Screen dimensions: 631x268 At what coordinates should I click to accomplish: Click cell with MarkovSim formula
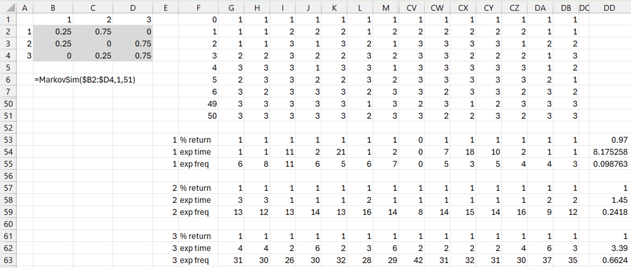tap(85, 80)
